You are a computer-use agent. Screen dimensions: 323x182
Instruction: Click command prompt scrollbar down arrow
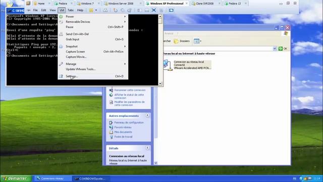(x=160, y=83)
